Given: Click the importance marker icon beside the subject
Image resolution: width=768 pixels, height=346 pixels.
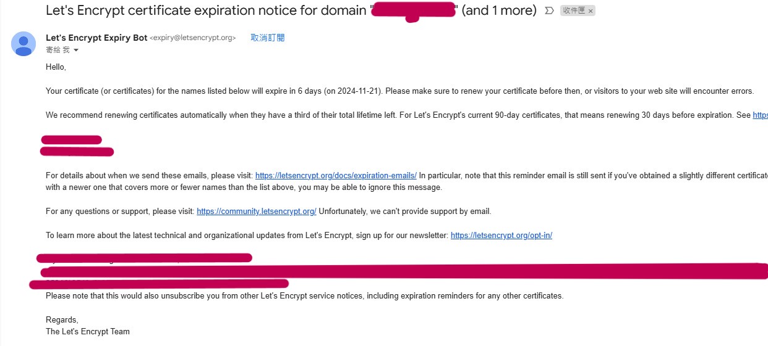Looking at the screenshot, I should click(x=549, y=11).
